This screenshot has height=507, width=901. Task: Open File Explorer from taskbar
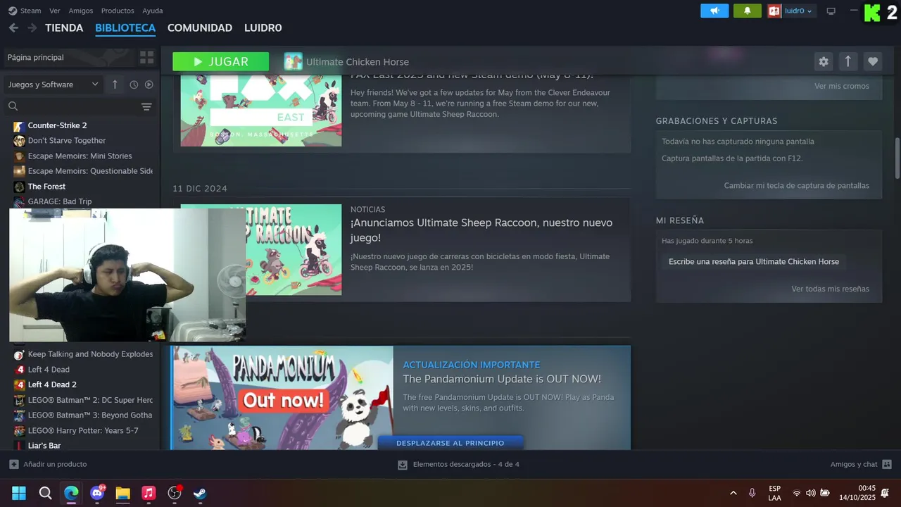[122, 493]
